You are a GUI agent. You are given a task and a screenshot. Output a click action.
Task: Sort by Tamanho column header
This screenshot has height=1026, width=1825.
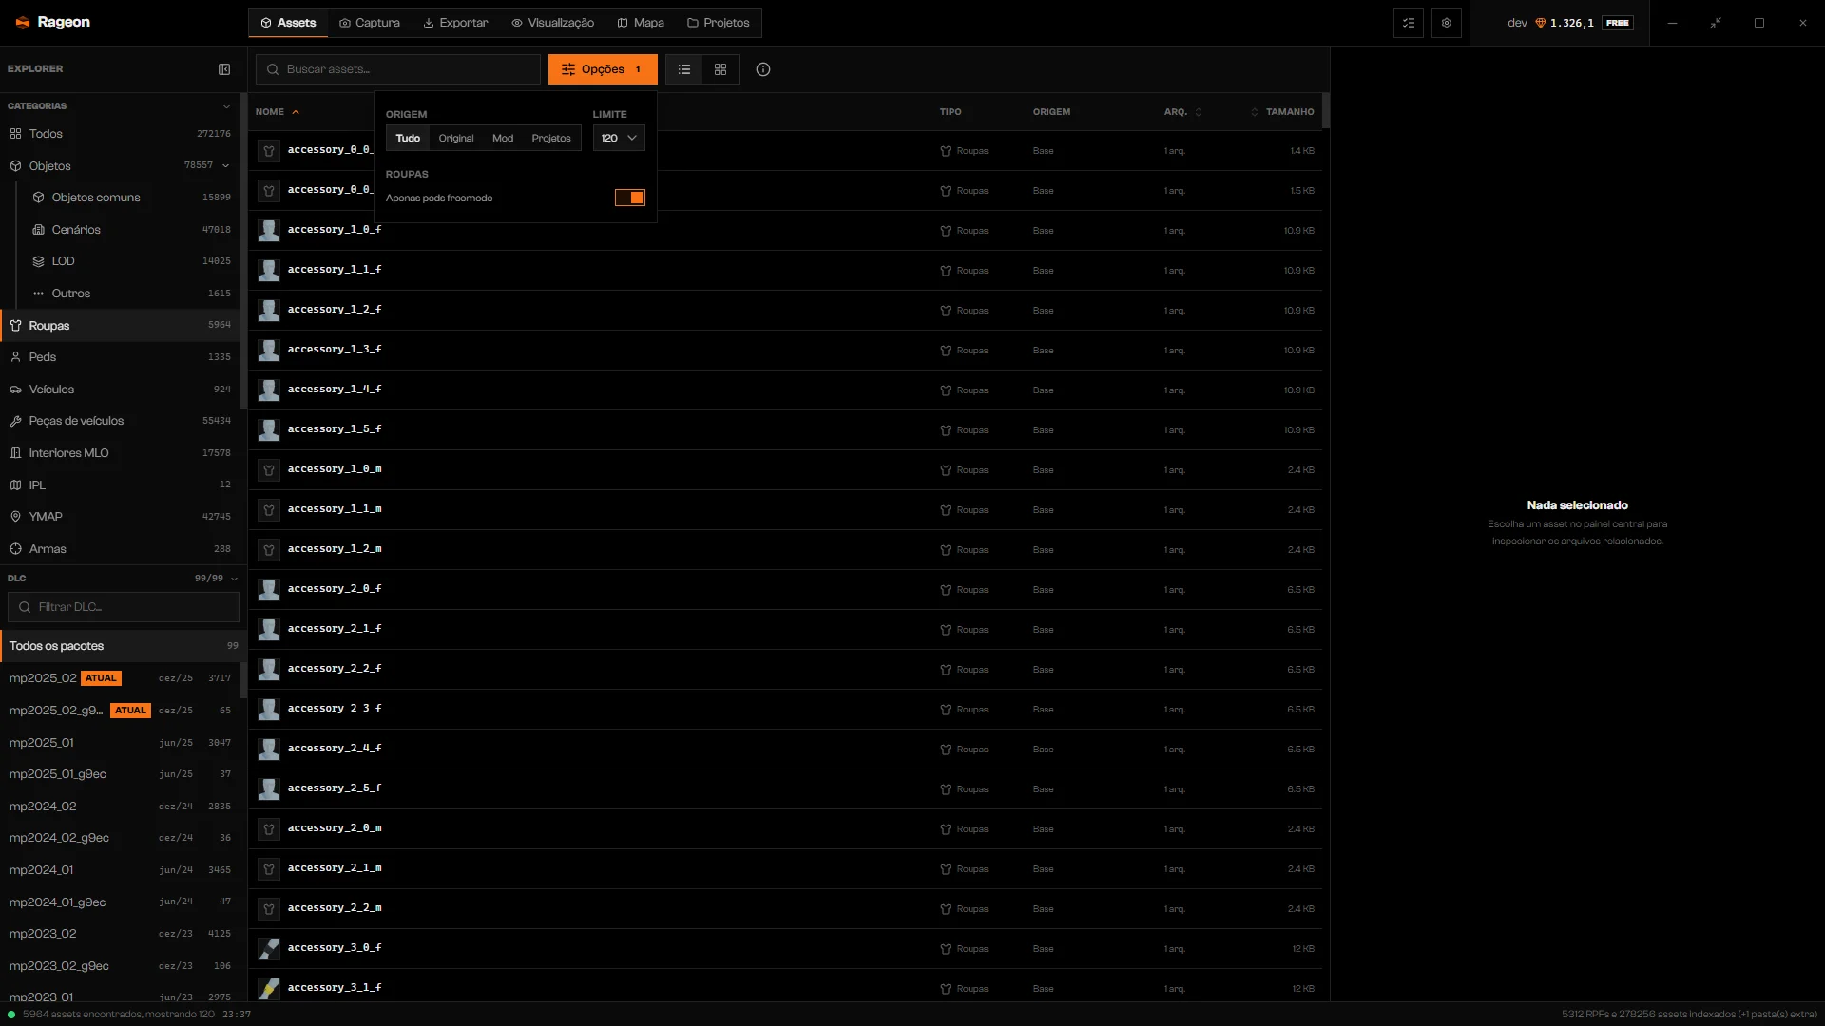1282,112
